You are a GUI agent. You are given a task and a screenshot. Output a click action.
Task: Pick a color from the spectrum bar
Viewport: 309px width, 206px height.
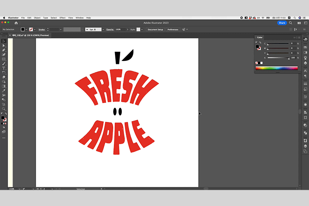pyautogui.click(x=277, y=68)
